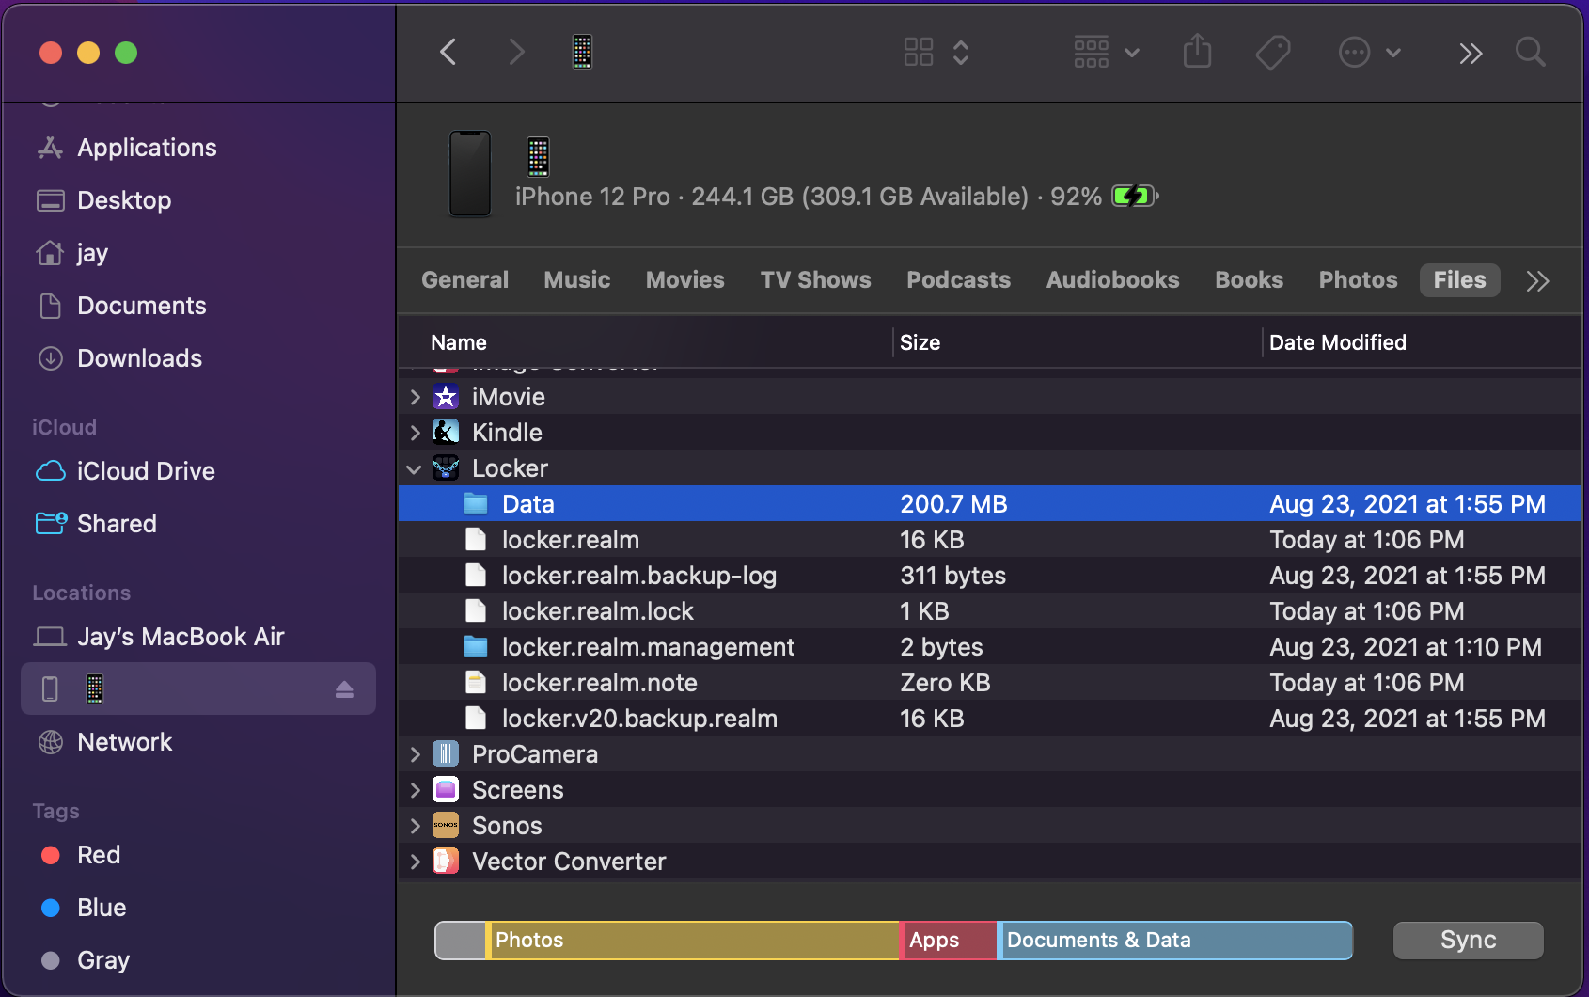Sort files by Date Modified column header
1589x997 pixels.
[x=1337, y=342]
